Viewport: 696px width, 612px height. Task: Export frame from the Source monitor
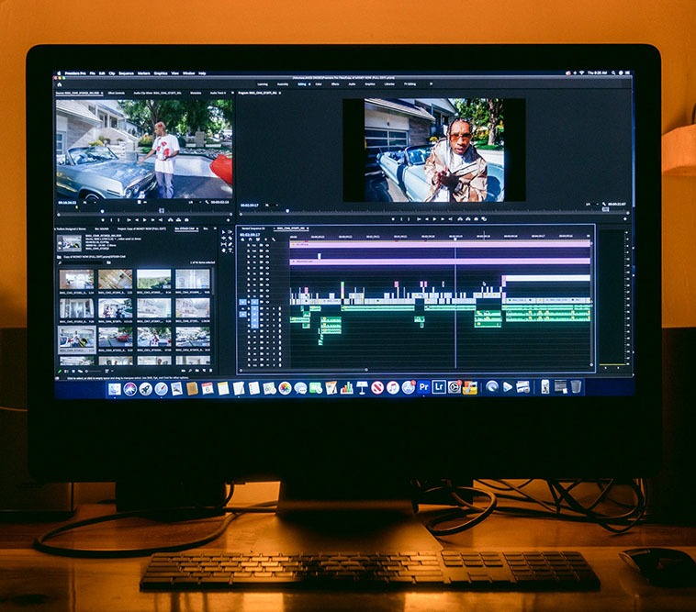[x=186, y=220]
